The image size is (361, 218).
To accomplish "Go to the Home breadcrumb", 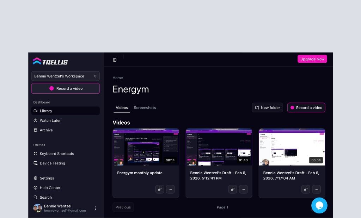I will tap(118, 78).
